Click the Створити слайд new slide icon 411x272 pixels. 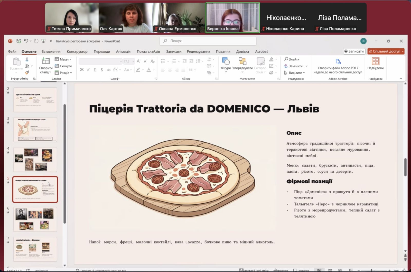(45, 61)
